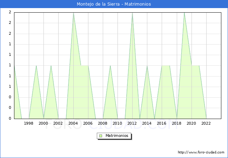
Task: Click the 2010 x-axis label
Action: click(x=118, y=123)
